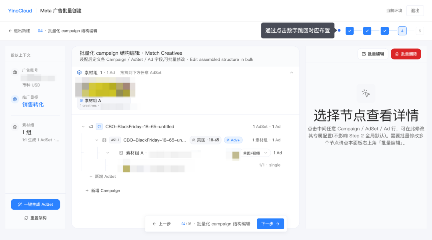
Task: Click 币种 USD text
Action: [31, 85]
